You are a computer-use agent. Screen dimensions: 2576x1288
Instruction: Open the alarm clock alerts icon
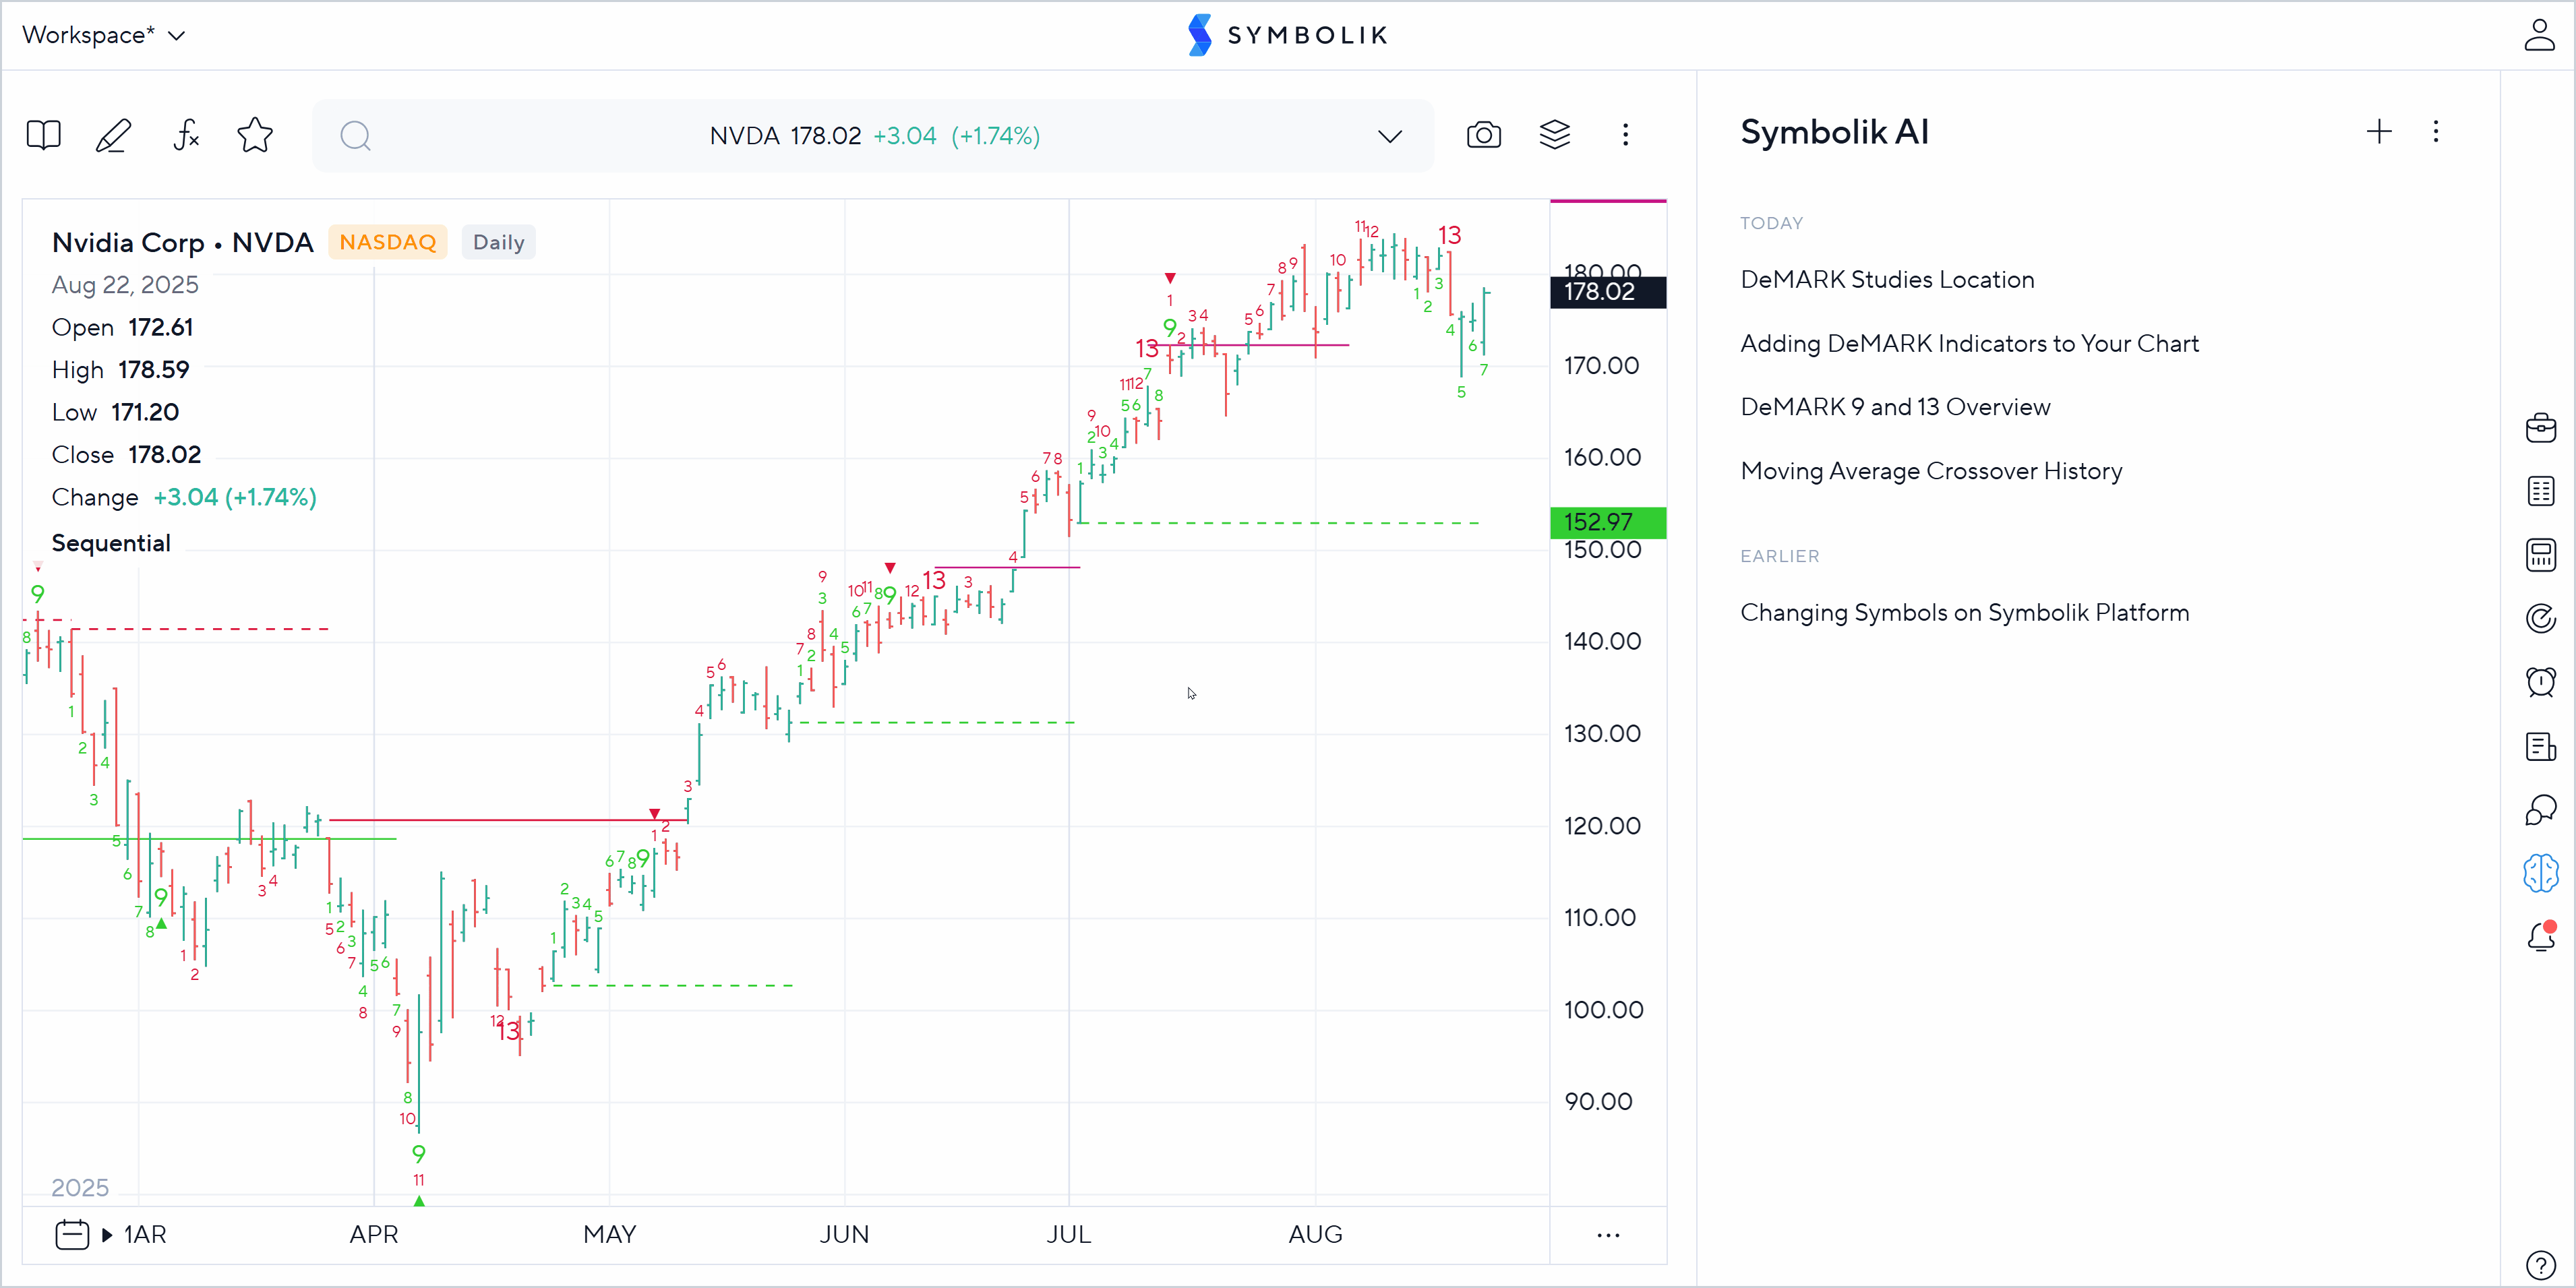(x=2540, y=682)
